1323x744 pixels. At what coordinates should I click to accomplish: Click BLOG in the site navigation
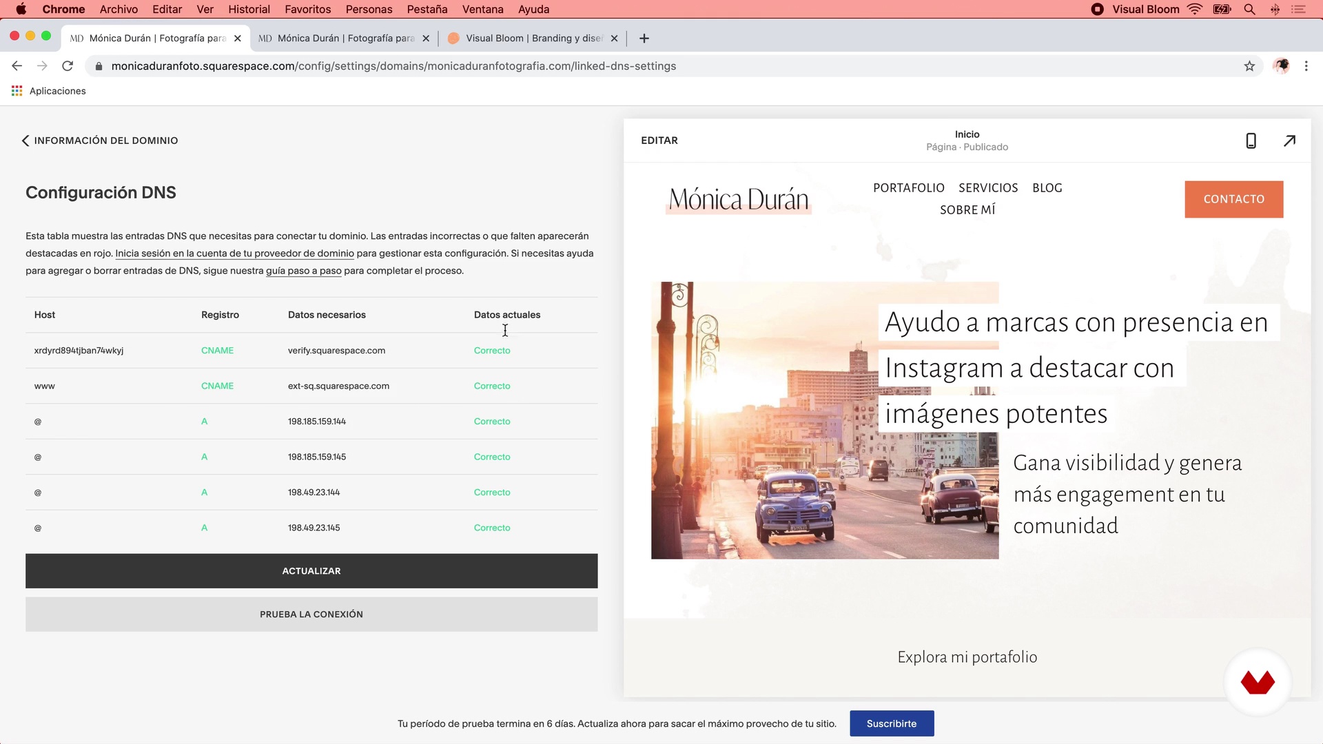[x=1047, y=188]
